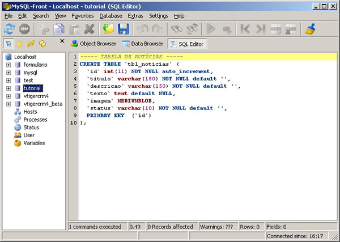
Task: Expand the formulario database node
Action: click(8, 65)
